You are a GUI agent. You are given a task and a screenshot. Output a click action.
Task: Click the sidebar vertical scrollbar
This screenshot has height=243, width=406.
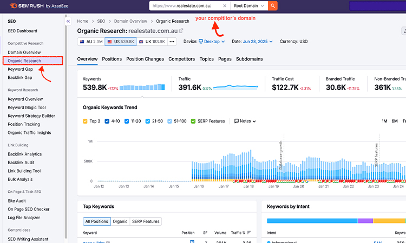(66, 125)
